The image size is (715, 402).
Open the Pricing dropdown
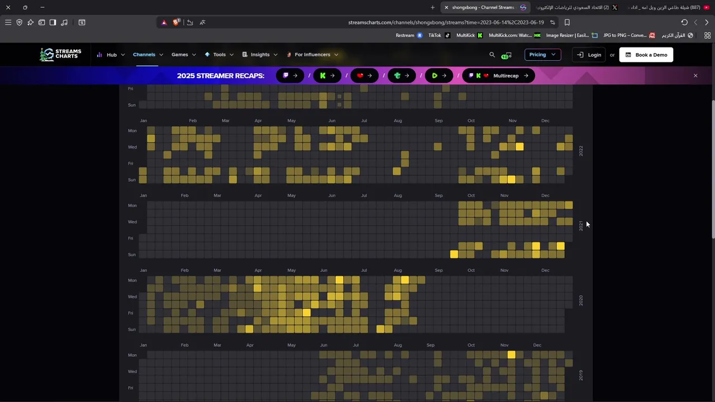[542, 55]
